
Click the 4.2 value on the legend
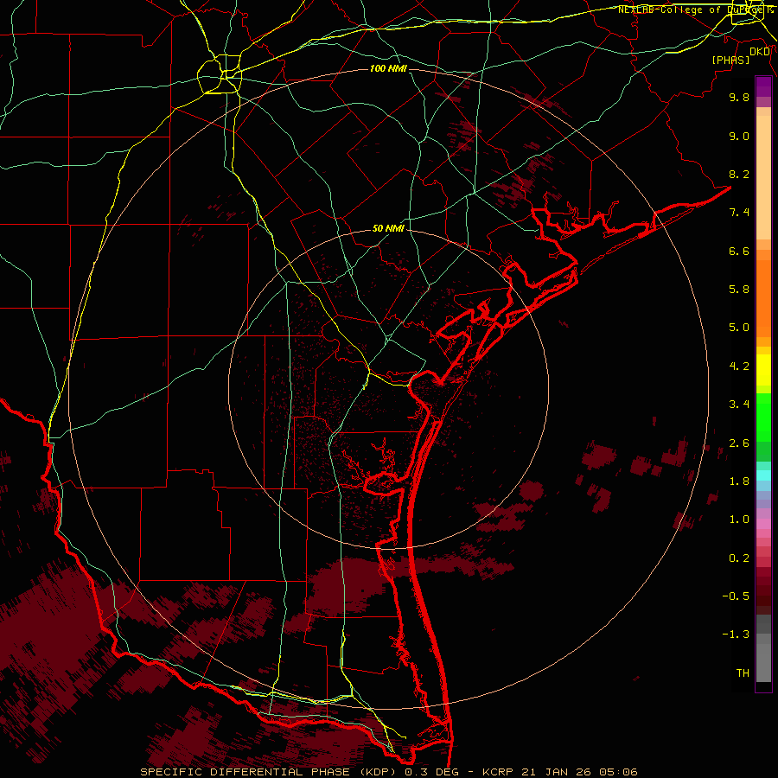[739, 367]
